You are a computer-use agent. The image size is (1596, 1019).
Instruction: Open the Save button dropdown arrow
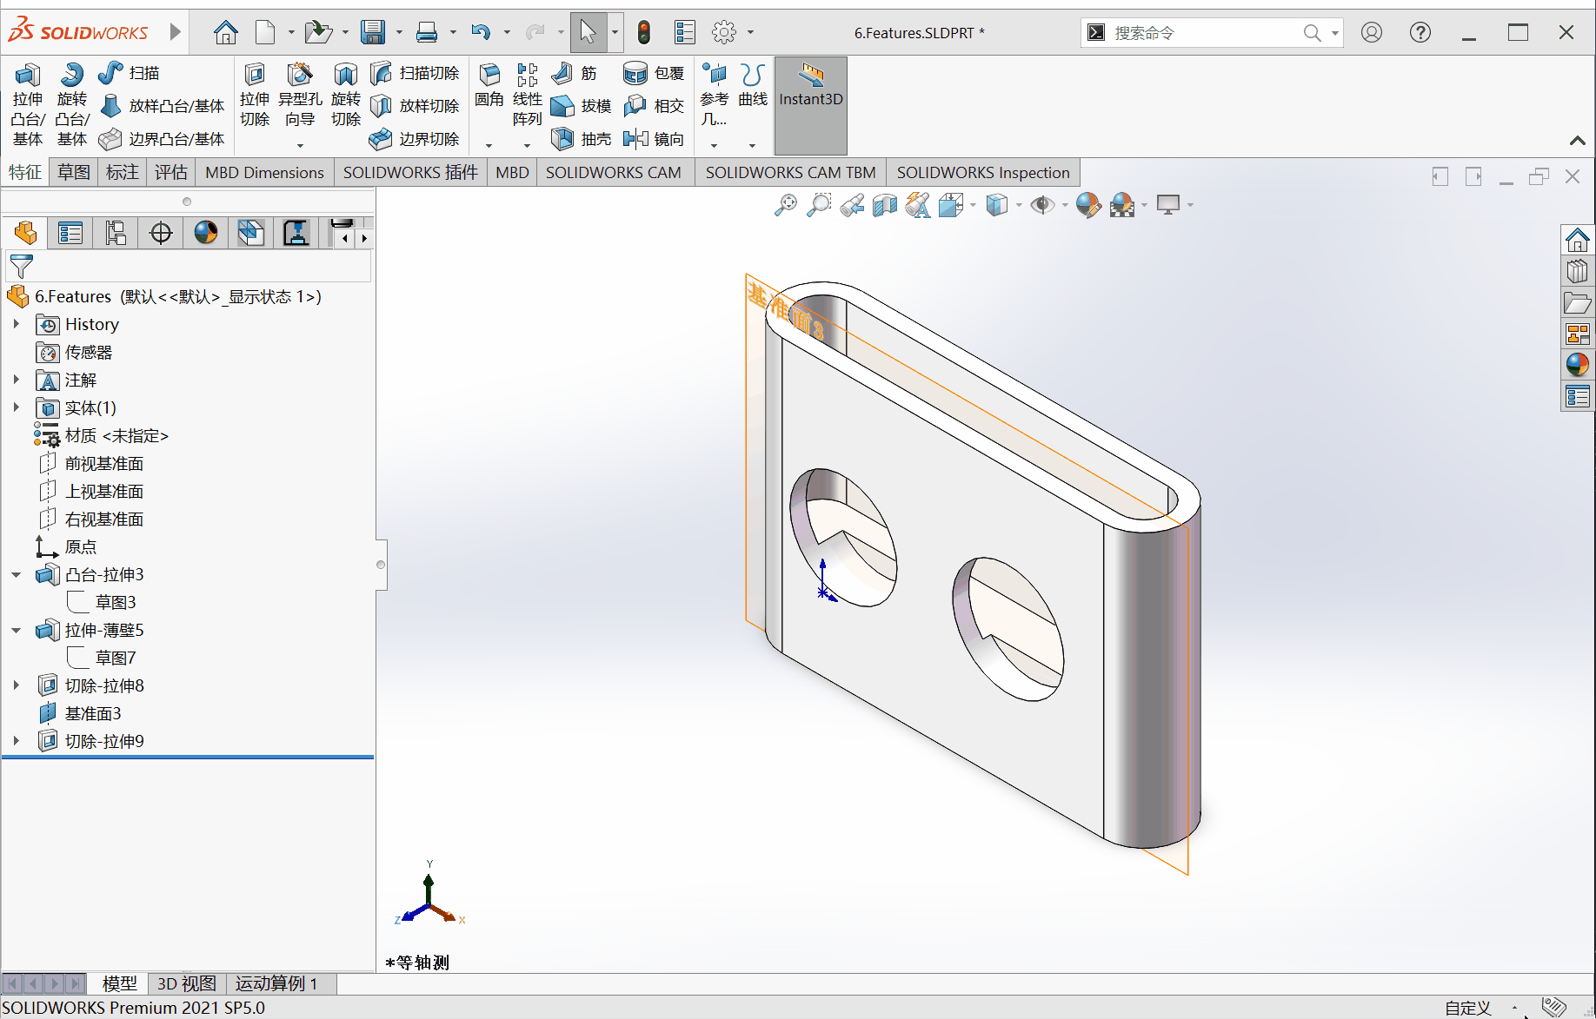click(399, 33)
